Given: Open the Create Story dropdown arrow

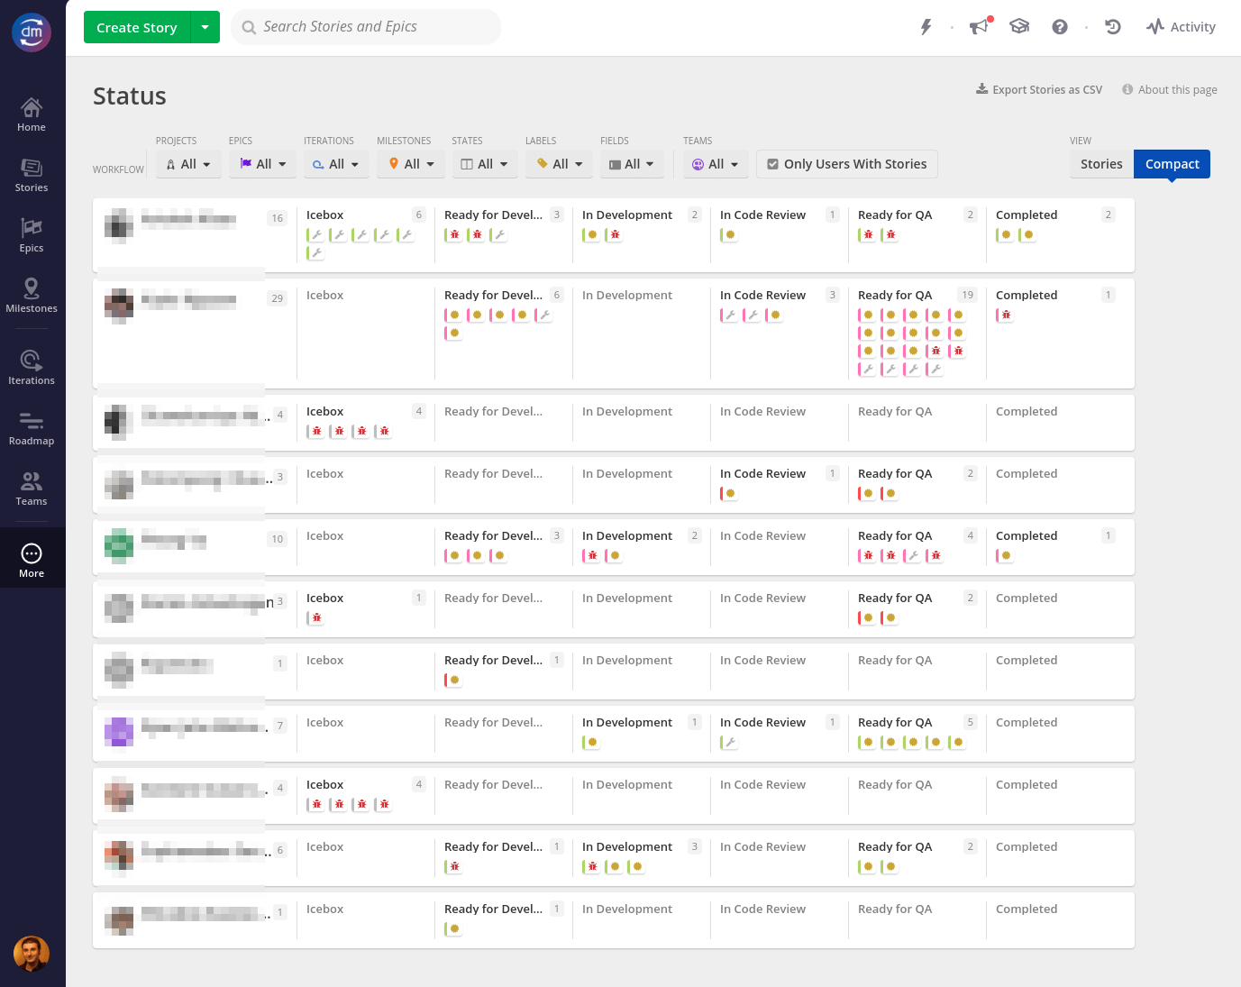Looking at the screenshot, I should 205,27.
